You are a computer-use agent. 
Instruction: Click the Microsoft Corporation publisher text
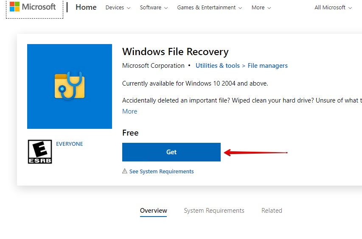[153, 66]
